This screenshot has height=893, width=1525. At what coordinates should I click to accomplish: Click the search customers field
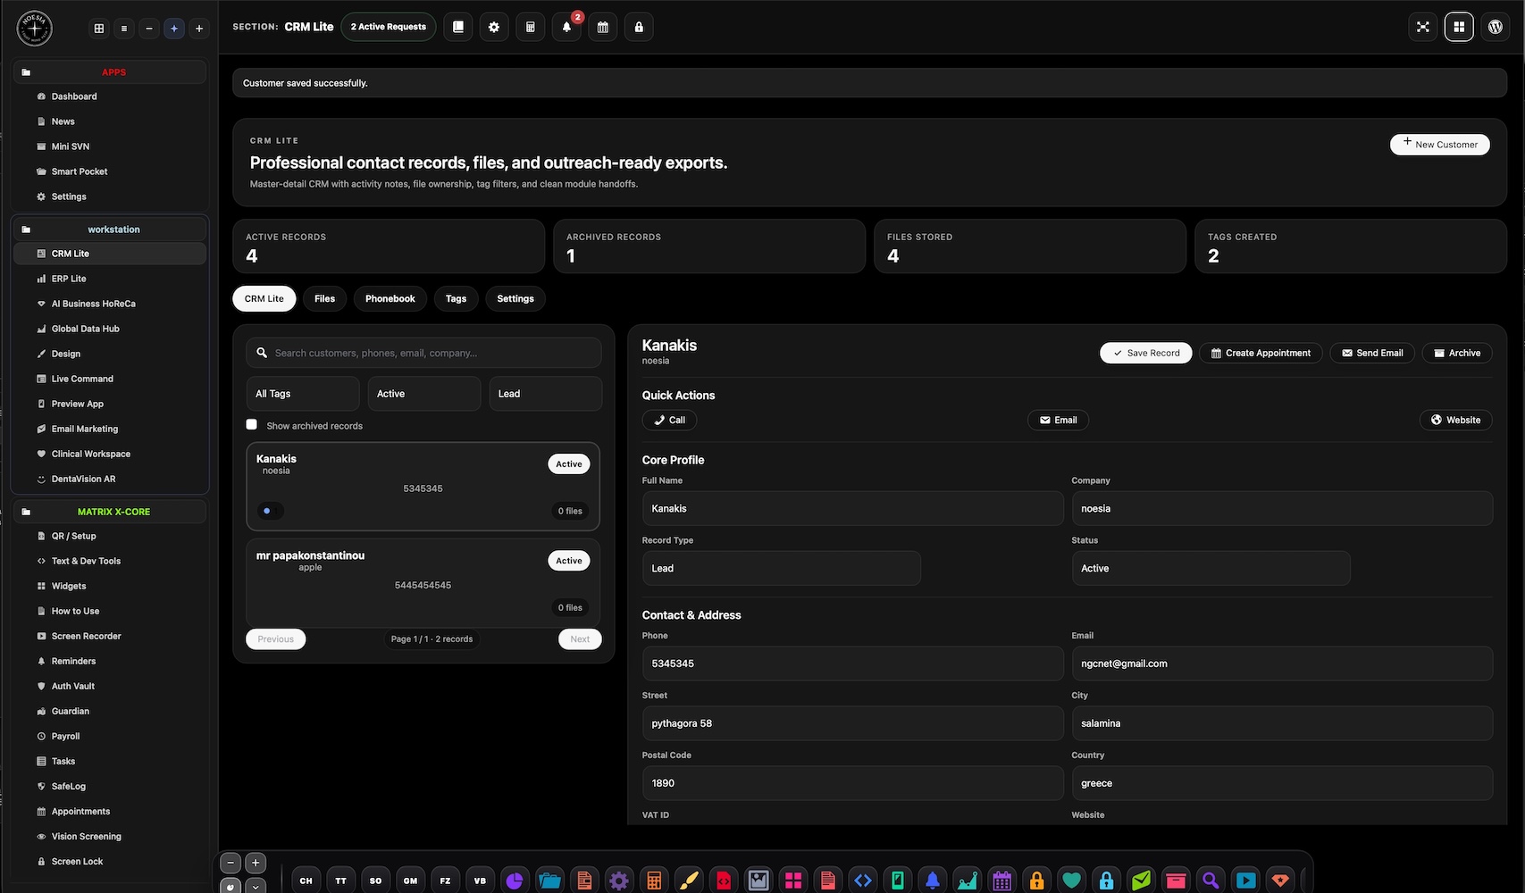[x=423, y=353]
